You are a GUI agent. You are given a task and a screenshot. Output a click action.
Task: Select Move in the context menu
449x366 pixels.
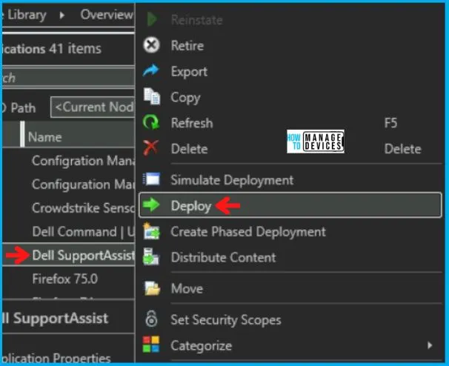(x=290, y=288)
